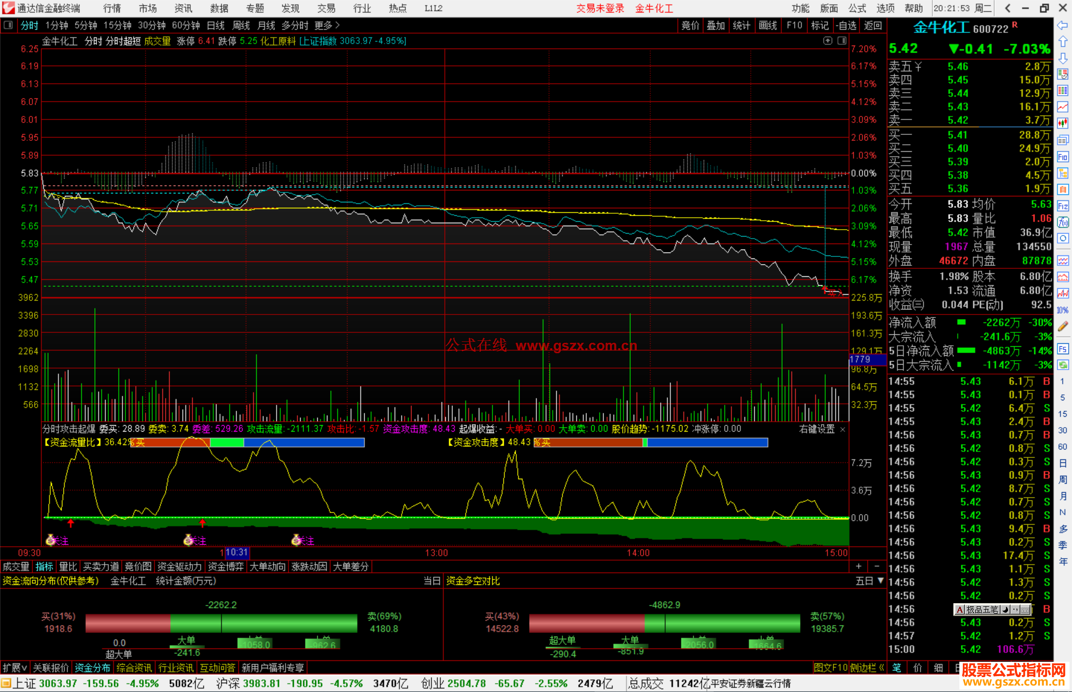Select the candlestick chart sidebar icon

pos(1063,124)
